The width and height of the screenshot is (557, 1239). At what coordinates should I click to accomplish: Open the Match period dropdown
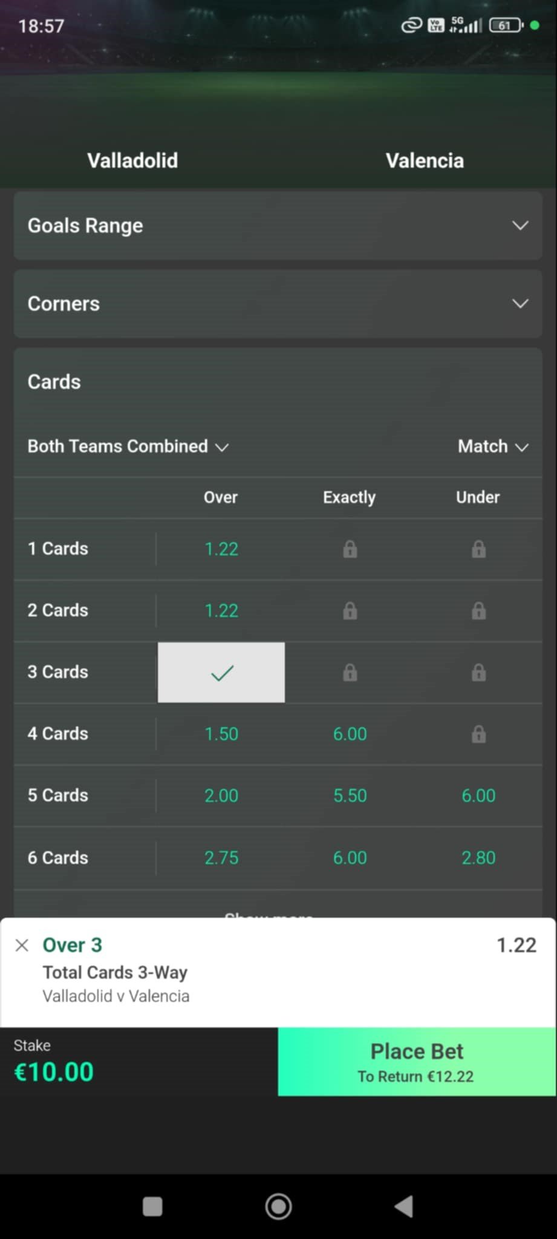pos(493,446)
